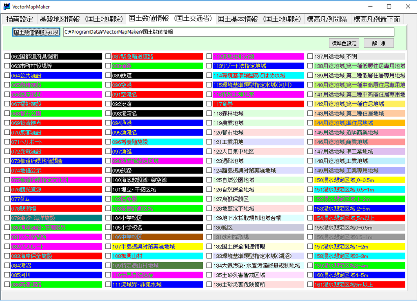Enable the 085河川 checkbox
The height and width of the screenshot is (301, 418).
(7, 275)
